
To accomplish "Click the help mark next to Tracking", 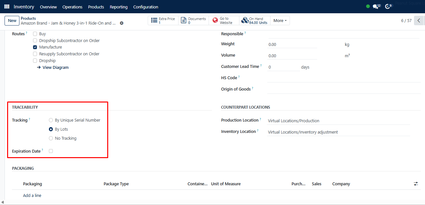I will pos(29,119).
